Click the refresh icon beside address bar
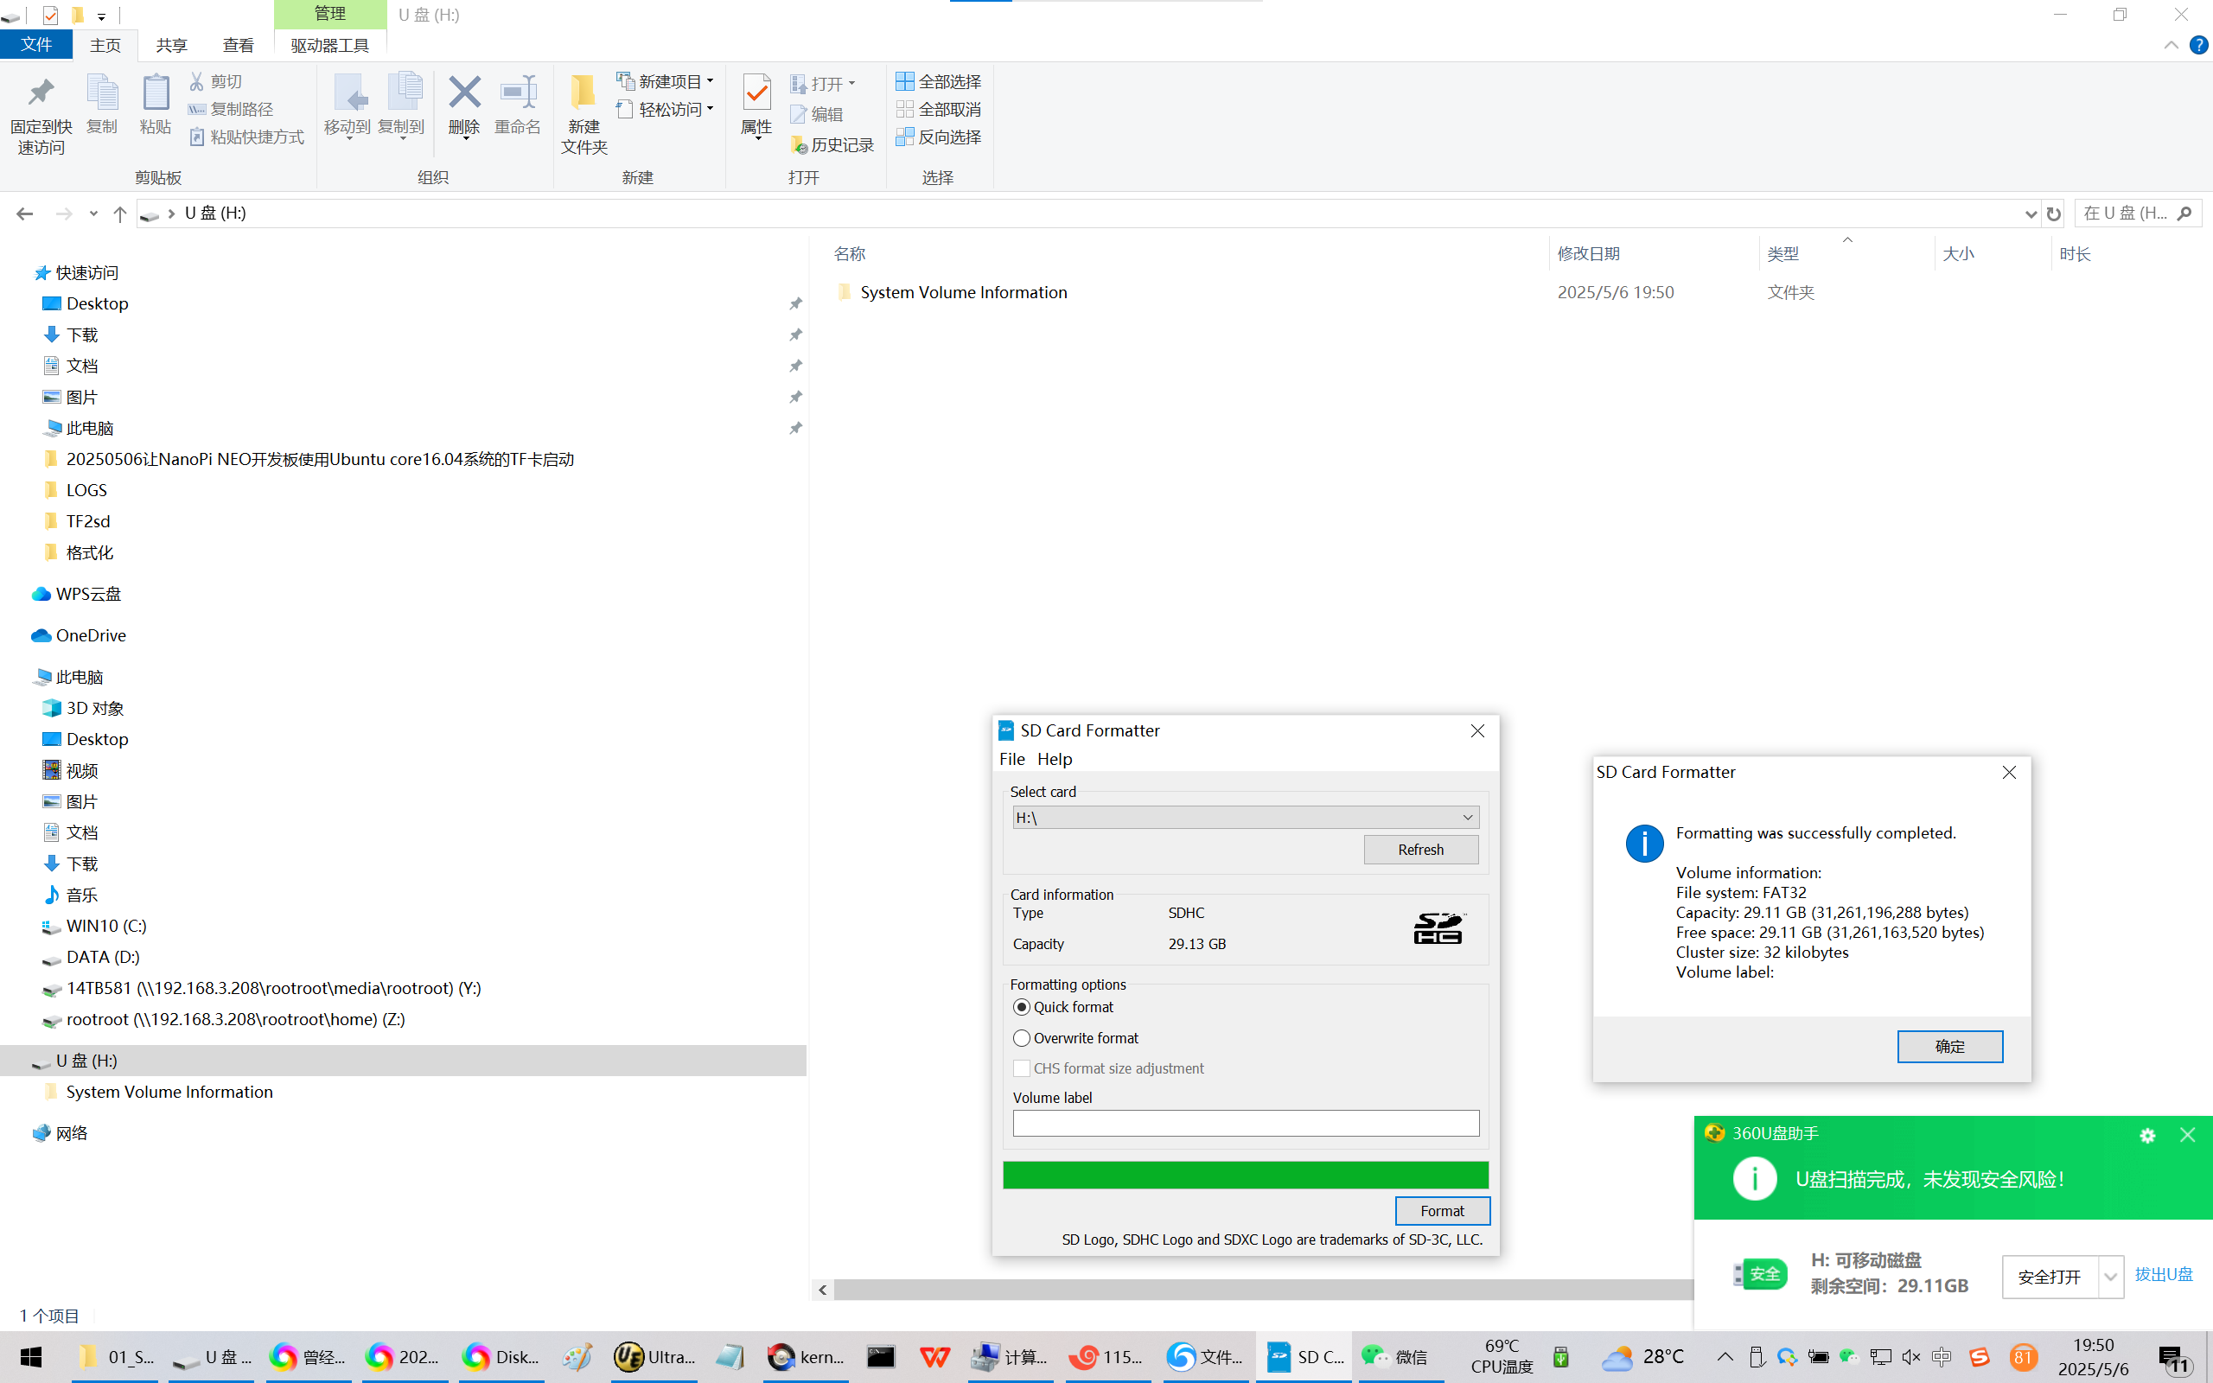The height and width of the screenshot is (1383, 2213). [2054, 214]
